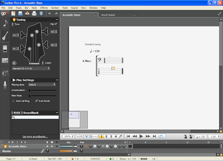223x161 pixels.
Task: Open the File menu
Action: (x=3, y=8)
